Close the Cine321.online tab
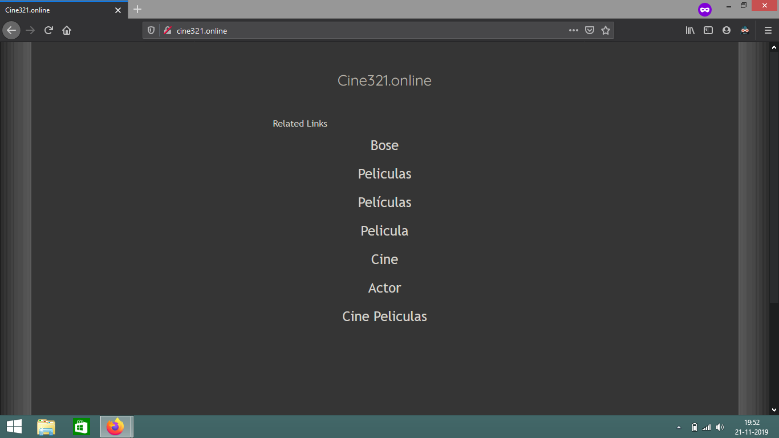This screenshot has width=779, height=438. [x=118, y=10]
